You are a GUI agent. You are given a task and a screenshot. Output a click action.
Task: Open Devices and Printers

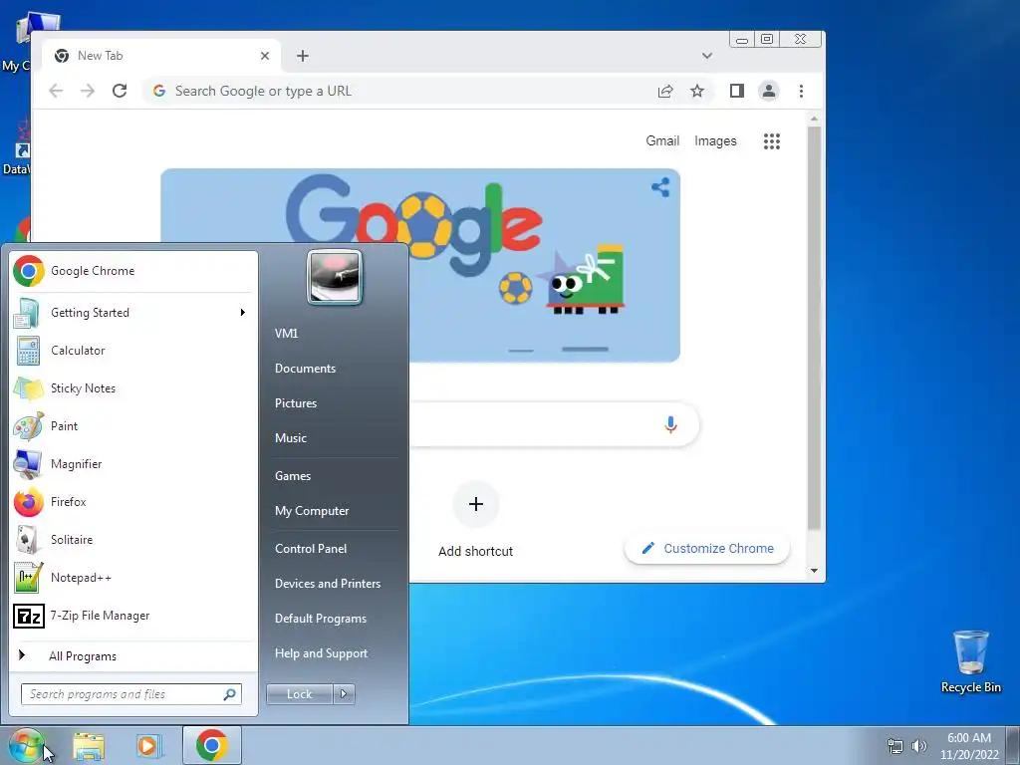(327, 584)
